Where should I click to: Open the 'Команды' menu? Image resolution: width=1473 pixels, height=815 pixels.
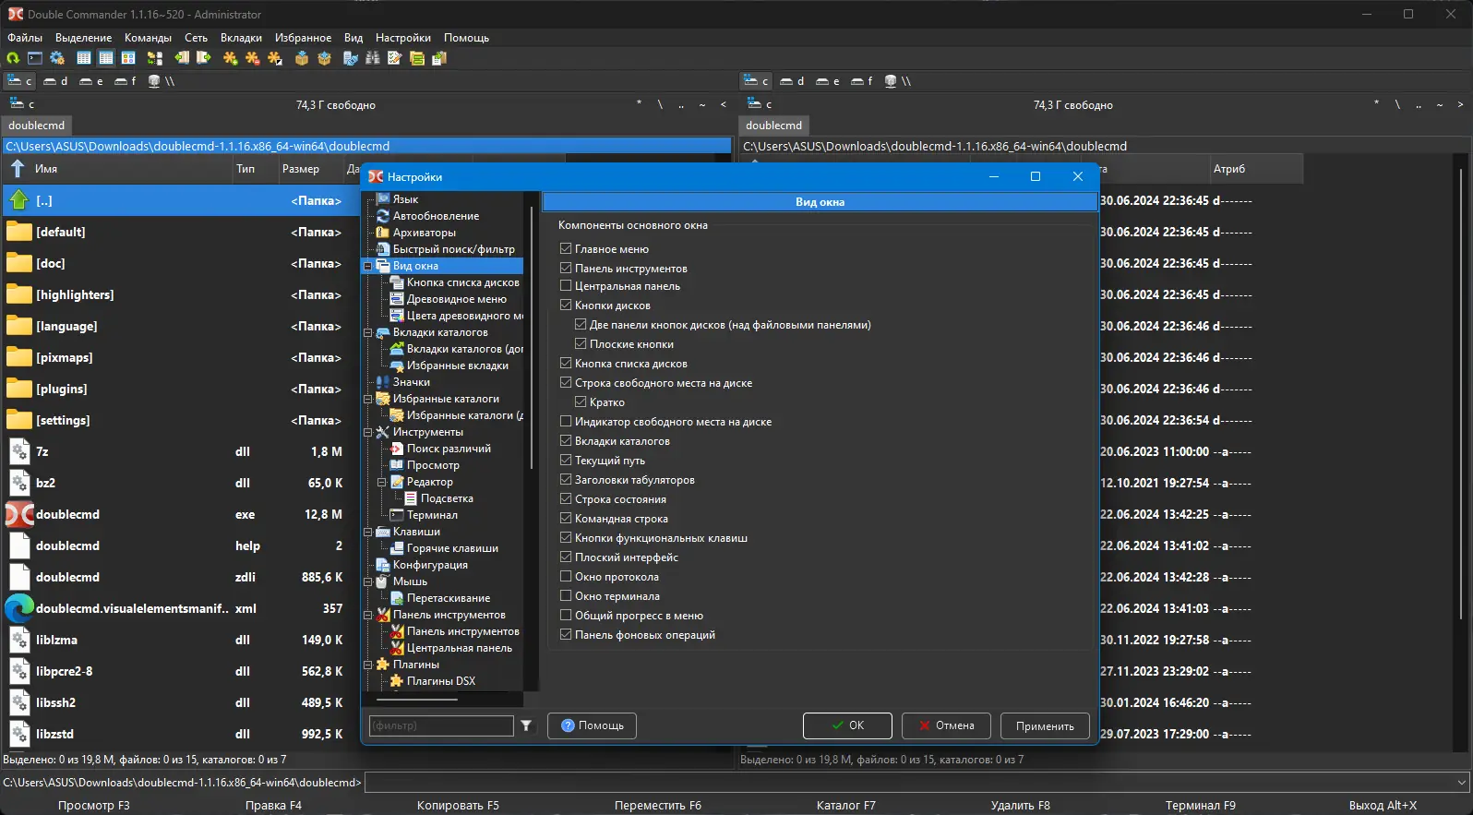148,38
